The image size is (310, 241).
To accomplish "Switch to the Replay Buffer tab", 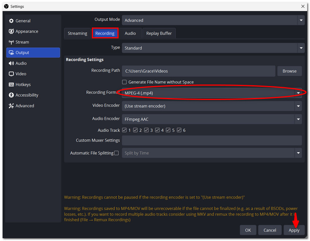I will click(159, 33).
